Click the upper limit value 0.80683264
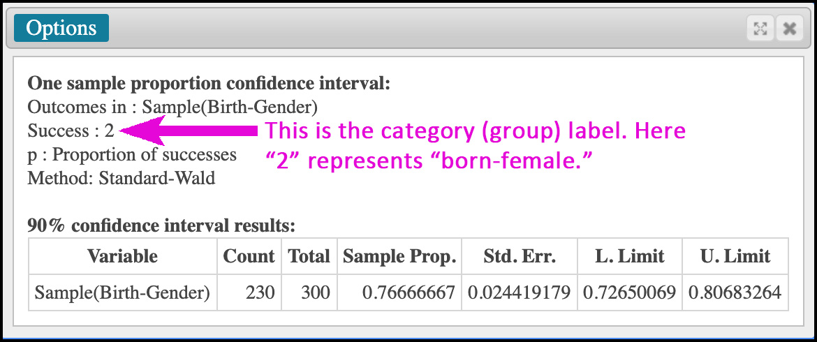This screenshot has height=342, width=817. [735, 292]
